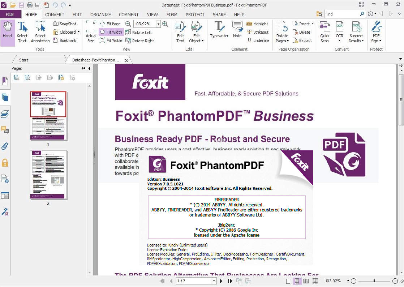Switch to the CONVERT ribbon tab
The width and height of the screenshot is (404, 287).
click(55, 15)
